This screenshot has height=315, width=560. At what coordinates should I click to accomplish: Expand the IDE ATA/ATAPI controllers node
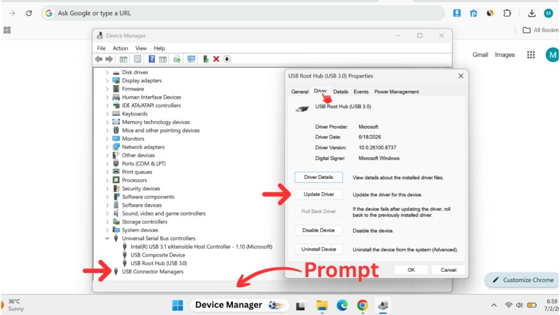107,106
